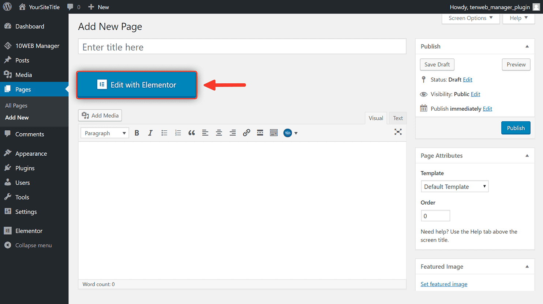Open 10WEB Manager menu item
This screenshot has width=543, height=304.
(34, 46)
